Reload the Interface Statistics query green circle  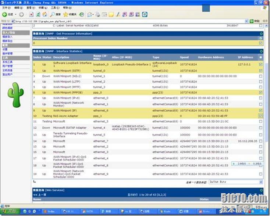click(261, 51)
